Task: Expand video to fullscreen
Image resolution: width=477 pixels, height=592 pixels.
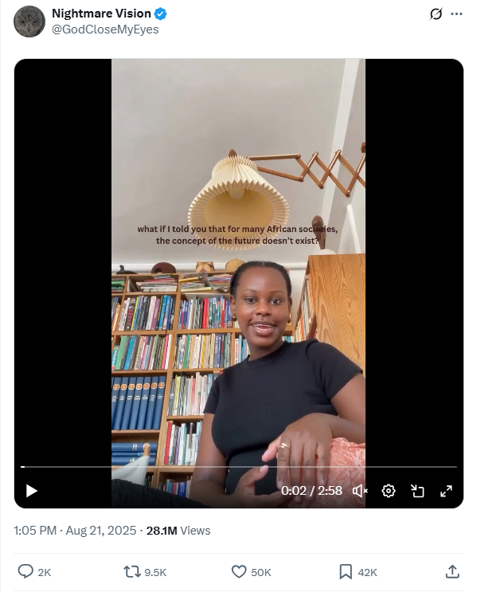Action: click(x=446, y=491)
